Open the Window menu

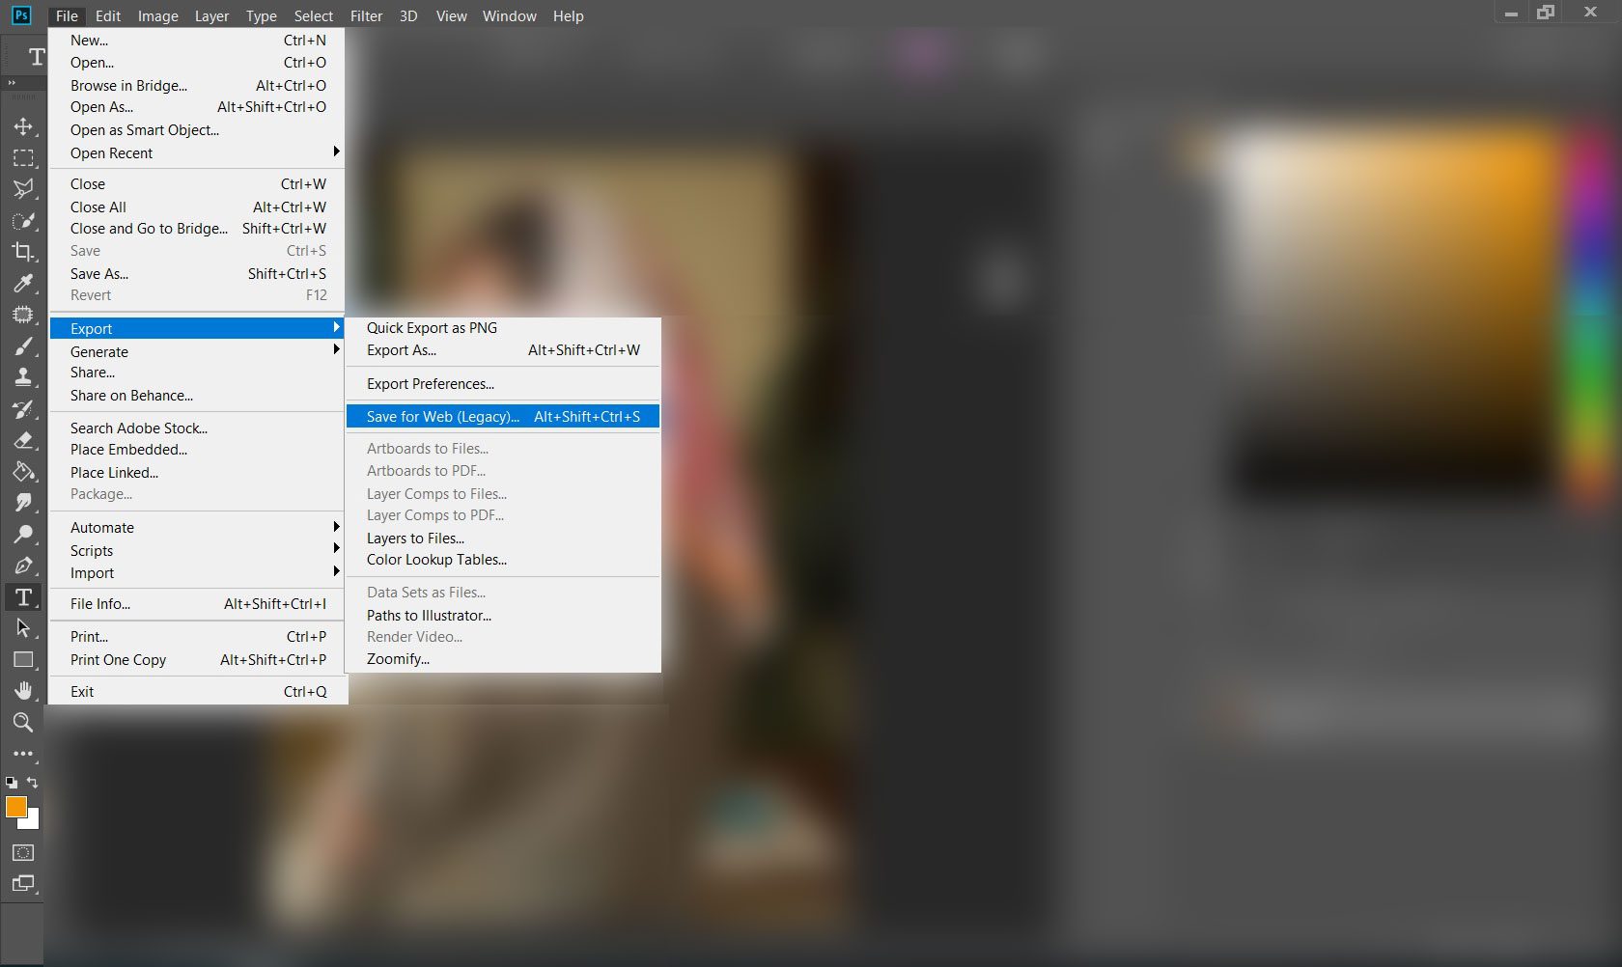pyautogui.click(x=509, y=15)
